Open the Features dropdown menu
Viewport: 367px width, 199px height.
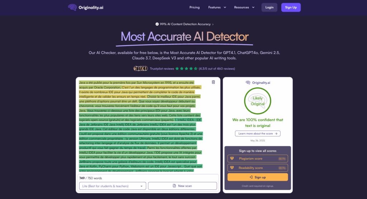(217, 7)
